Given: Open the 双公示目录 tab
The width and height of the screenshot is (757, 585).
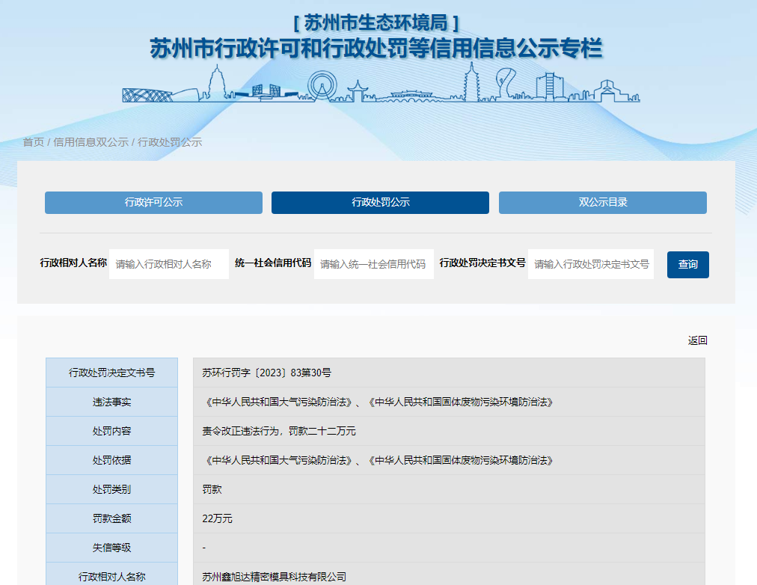Looking at the screenshot, I should [602, 202].
